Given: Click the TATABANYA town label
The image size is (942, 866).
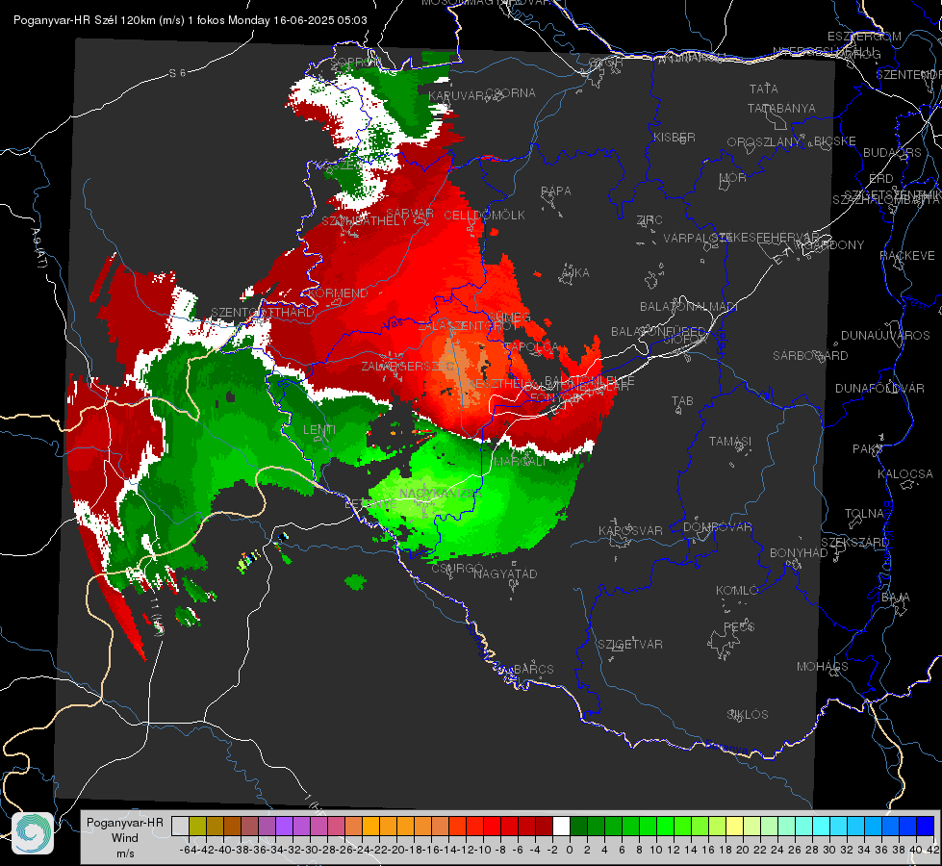Looking at the screenshot, I should [781, 109].
